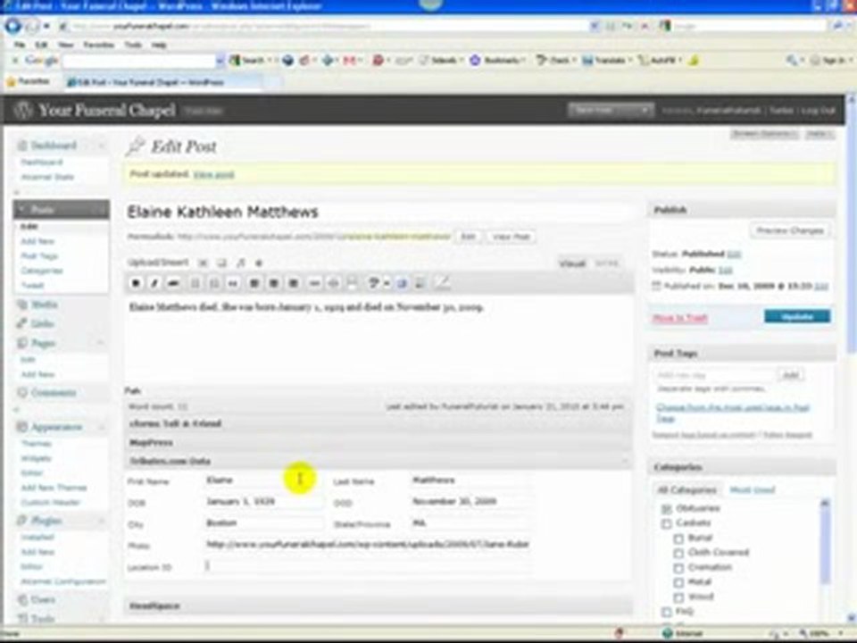
Task: Open the Screen Options dropdown
Action: pyautogui.click(x=764, y=134)
